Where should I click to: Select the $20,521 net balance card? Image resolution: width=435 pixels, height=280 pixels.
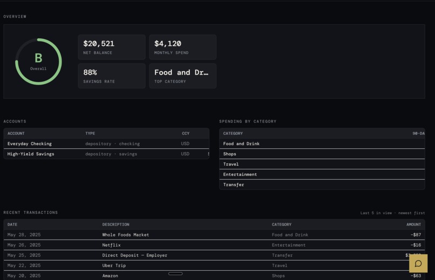coord(112,47)
